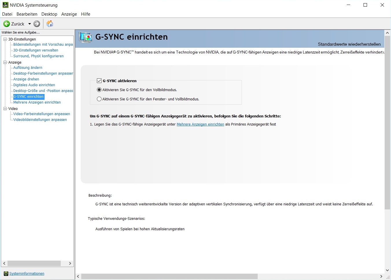Open the Zurück history dropdown arrow
Viewport: 391px width, 280px height.
tap(29, 24)
